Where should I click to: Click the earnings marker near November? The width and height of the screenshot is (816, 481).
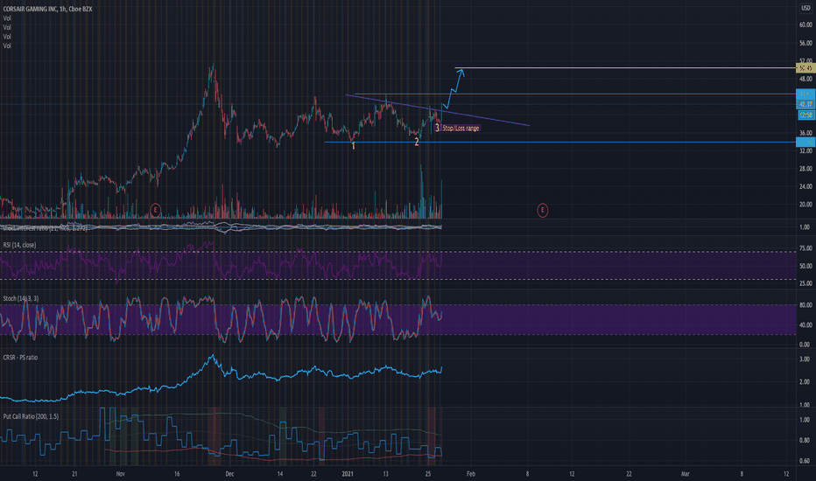coord(155,210)
